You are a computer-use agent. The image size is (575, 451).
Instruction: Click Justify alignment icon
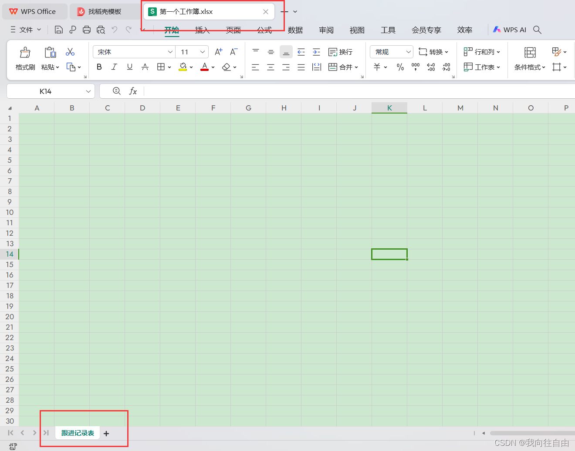tap(301, 67)
